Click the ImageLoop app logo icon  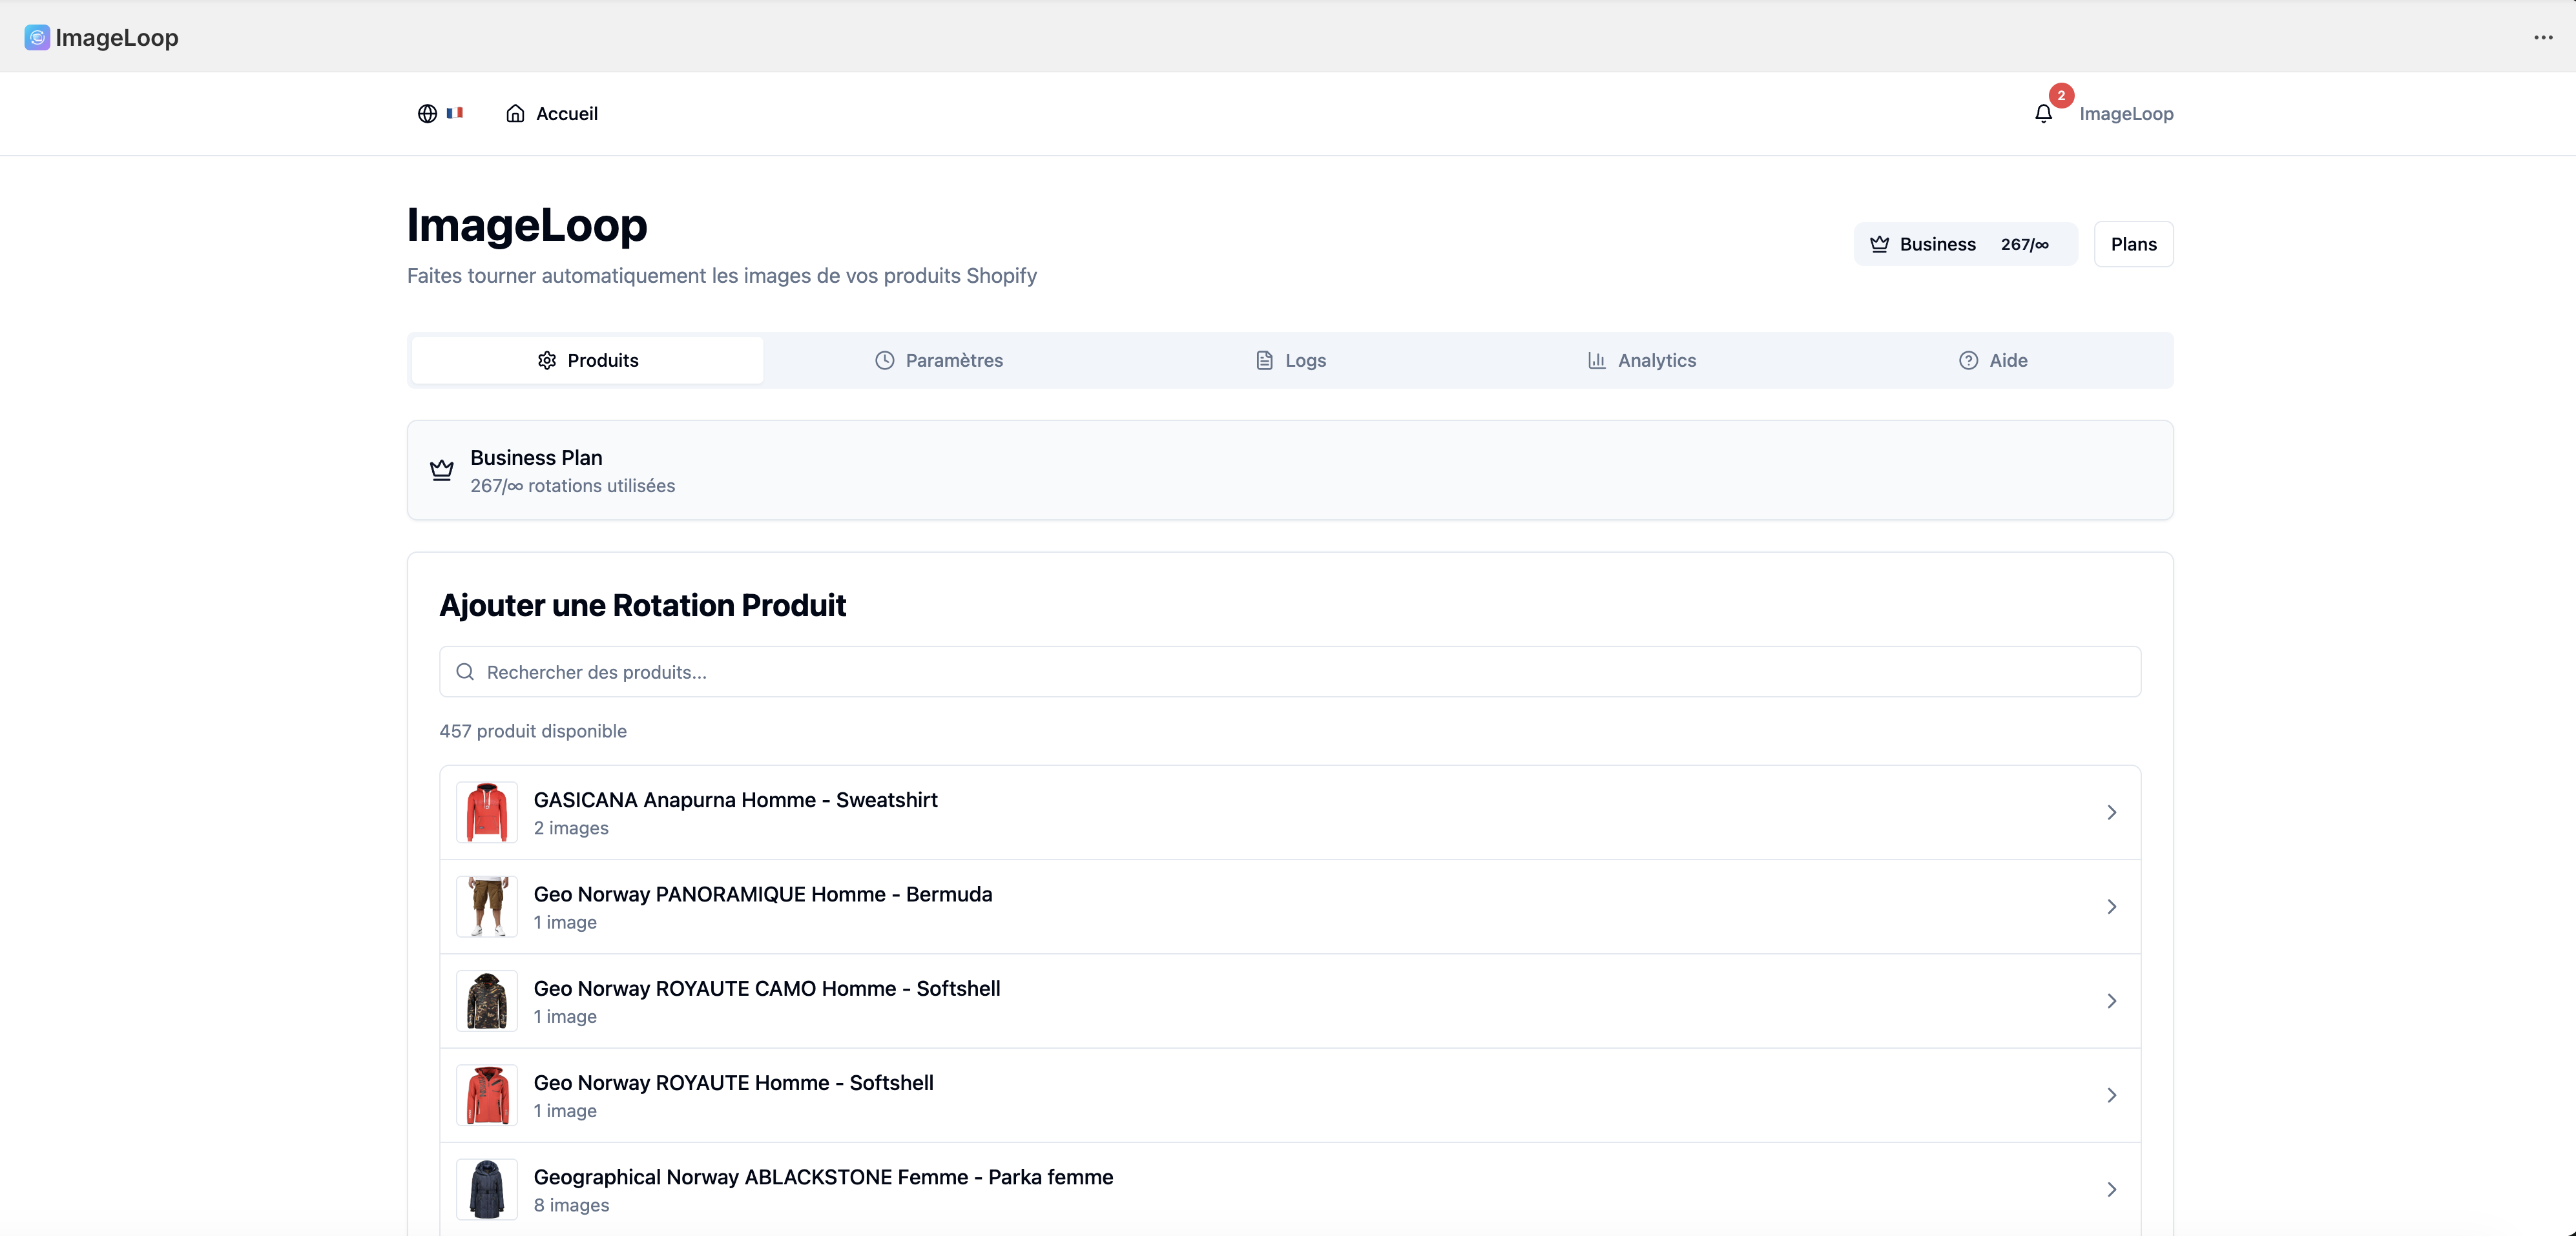tap(37, 38)
